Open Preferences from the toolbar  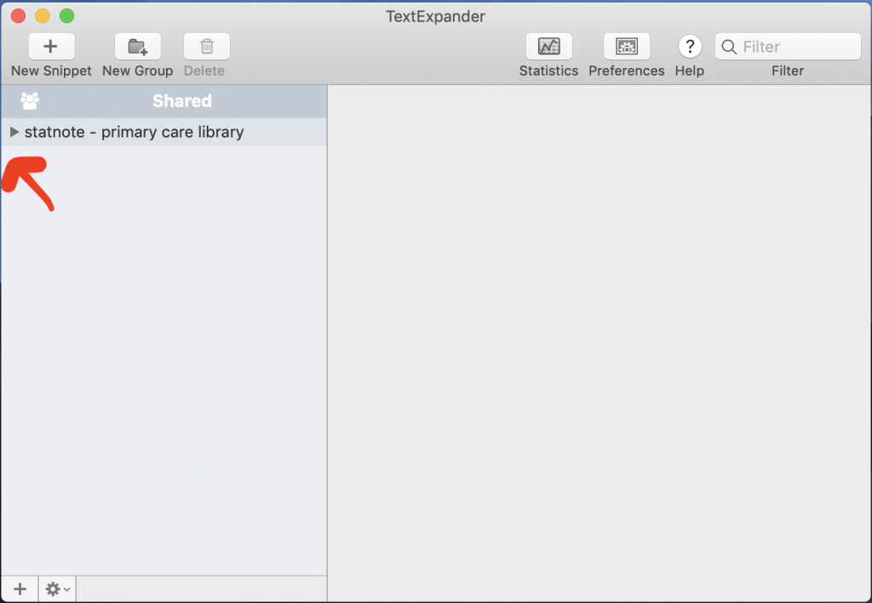pyautogui.click(x=626, y=46)
